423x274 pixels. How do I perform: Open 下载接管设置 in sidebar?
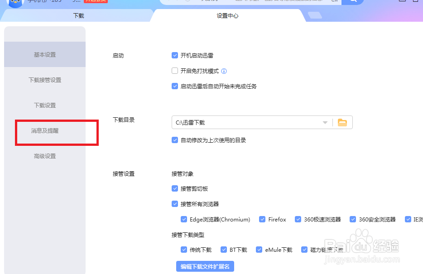(x=45, y=80)
